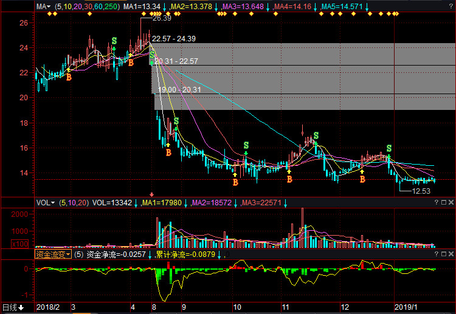This screenshot has height=314, width=456.
Task: Edit VOL parameters (5,10,20)
Action: click(73, 203)
